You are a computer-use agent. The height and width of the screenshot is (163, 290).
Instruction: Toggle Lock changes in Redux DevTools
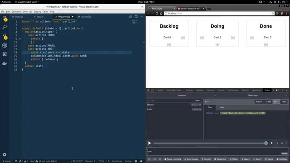click(191, 159)
